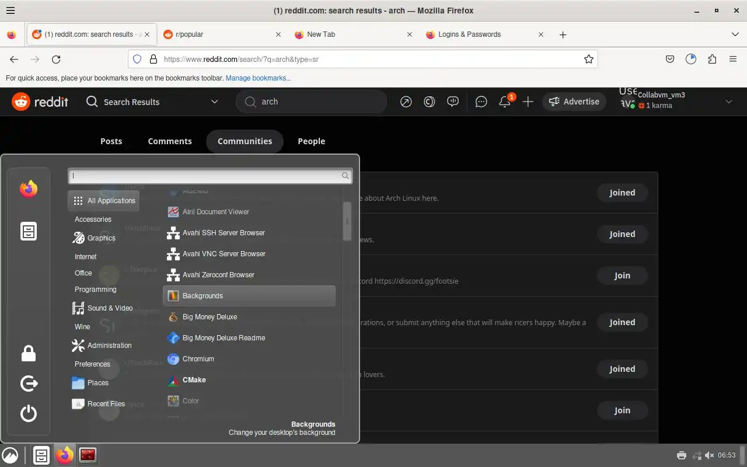This screenshot has width=747, height=467.
Task: Select Office category
Action: (83, 273)
